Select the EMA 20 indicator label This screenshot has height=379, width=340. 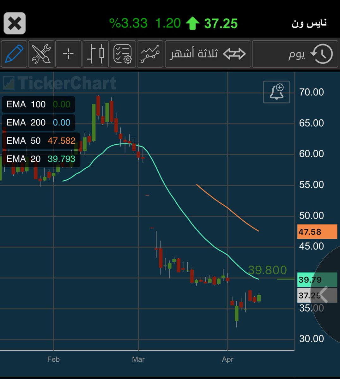click(x=41, y=159)
